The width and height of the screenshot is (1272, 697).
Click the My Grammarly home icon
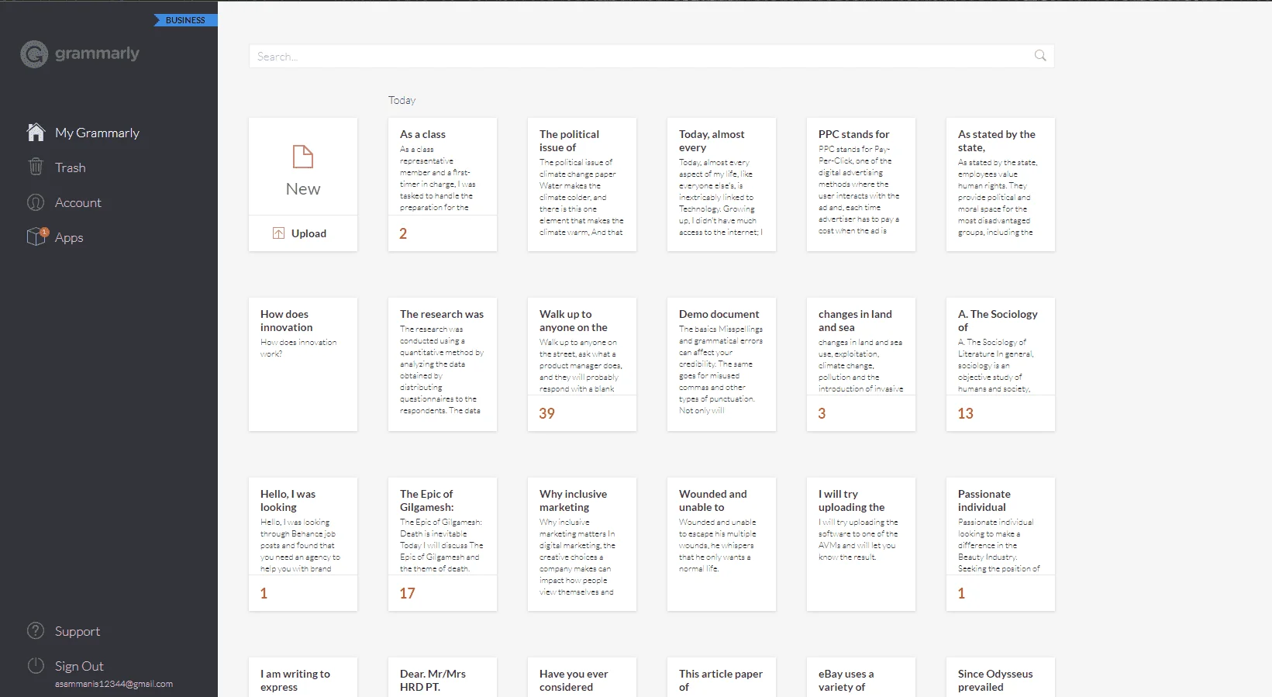coord(36,133)
